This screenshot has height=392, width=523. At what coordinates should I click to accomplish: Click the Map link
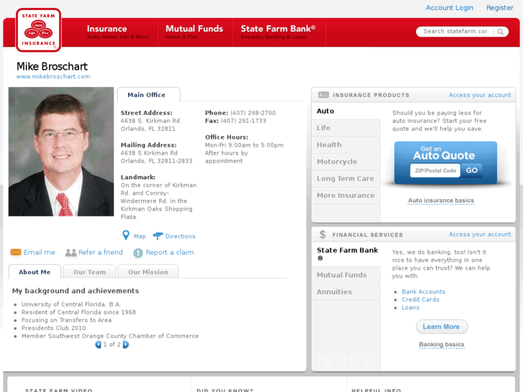tap(140, 236)
